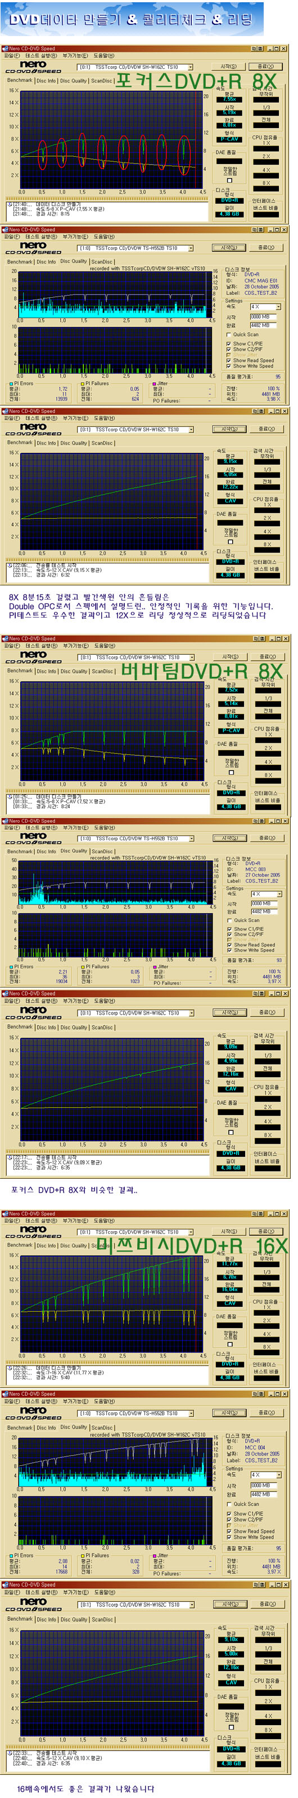The width and height of the screenshot is (298, 1798).
Task: Click 시작(S) button in MCC 004 window
Action: pyautogui.click(x=229, y=1412)
